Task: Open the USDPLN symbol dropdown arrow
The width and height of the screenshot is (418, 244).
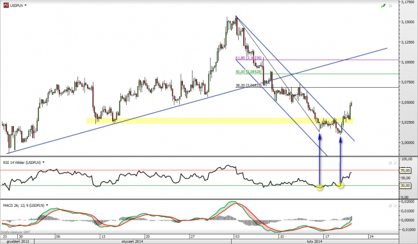Action: coord(26,5)
